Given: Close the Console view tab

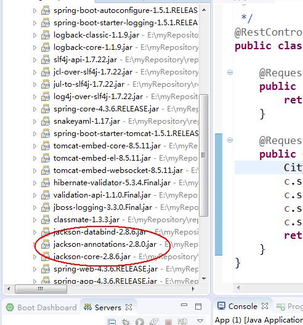Looking at the screenshot, I should click(x=265, y=306).
